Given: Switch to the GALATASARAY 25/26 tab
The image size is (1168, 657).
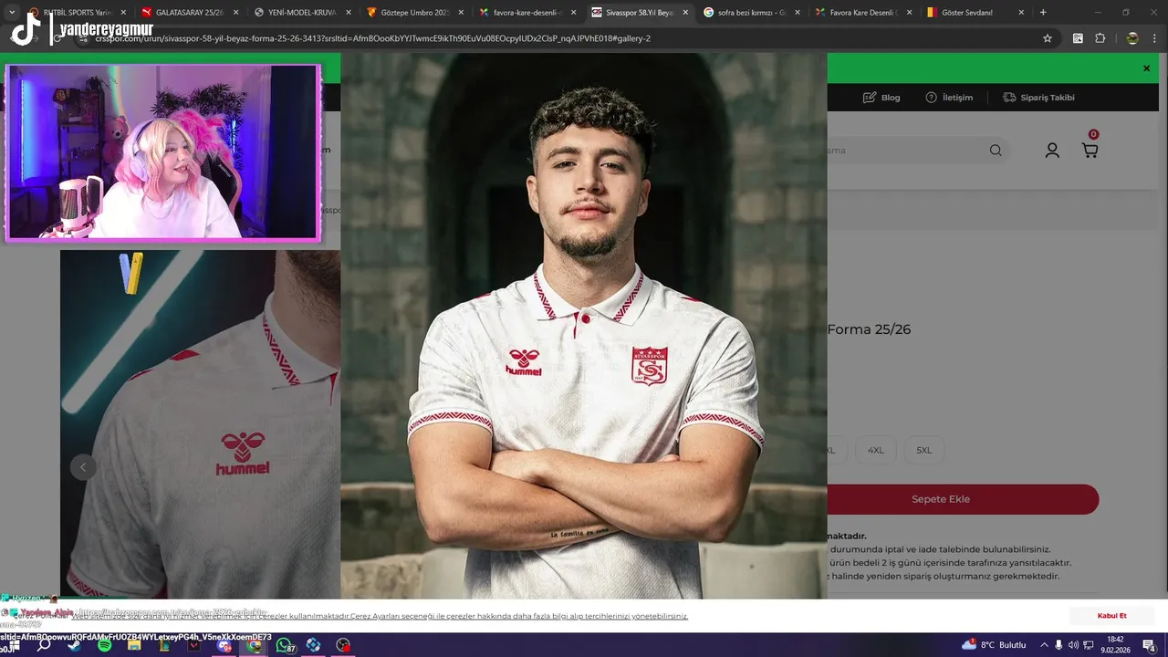Looking at the screenshot, I should [x=190, y=13].
